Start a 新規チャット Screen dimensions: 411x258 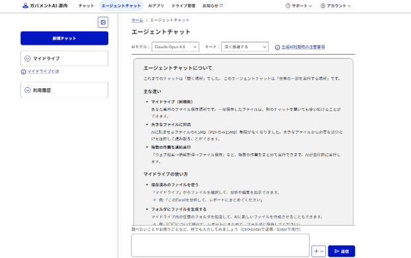(64, 38)
